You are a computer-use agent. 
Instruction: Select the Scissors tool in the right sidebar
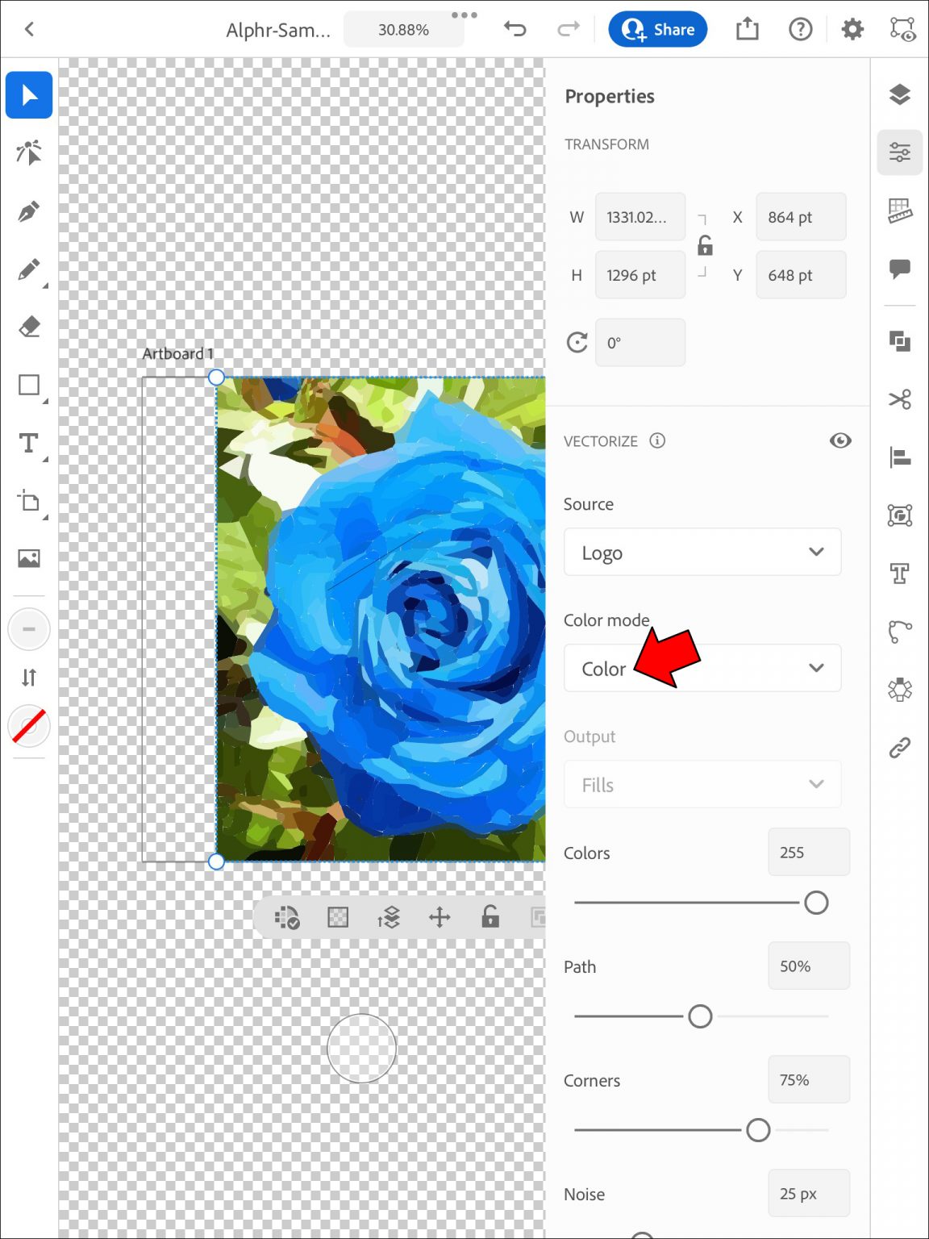(x=900, y=401)
